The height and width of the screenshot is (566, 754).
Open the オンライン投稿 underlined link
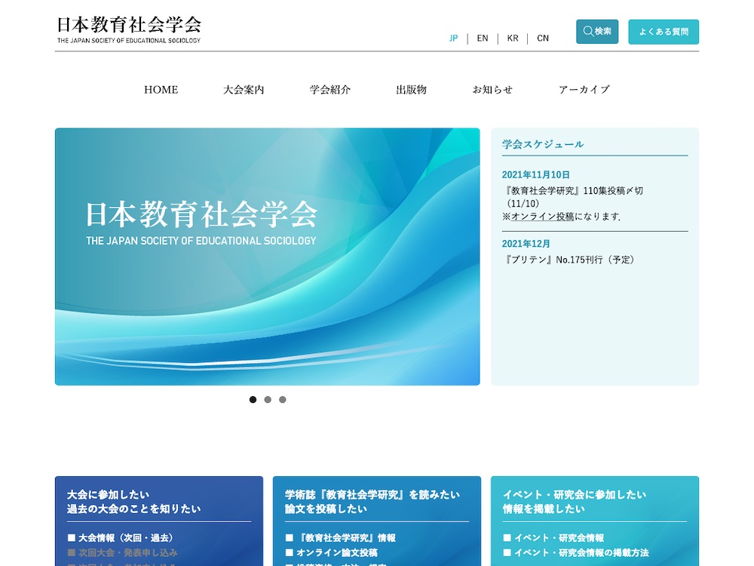pyautogui.click(x=542, y=217)
